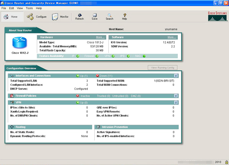
Task: Click the IPS feature availability checkmark
Action: (128, 56)
